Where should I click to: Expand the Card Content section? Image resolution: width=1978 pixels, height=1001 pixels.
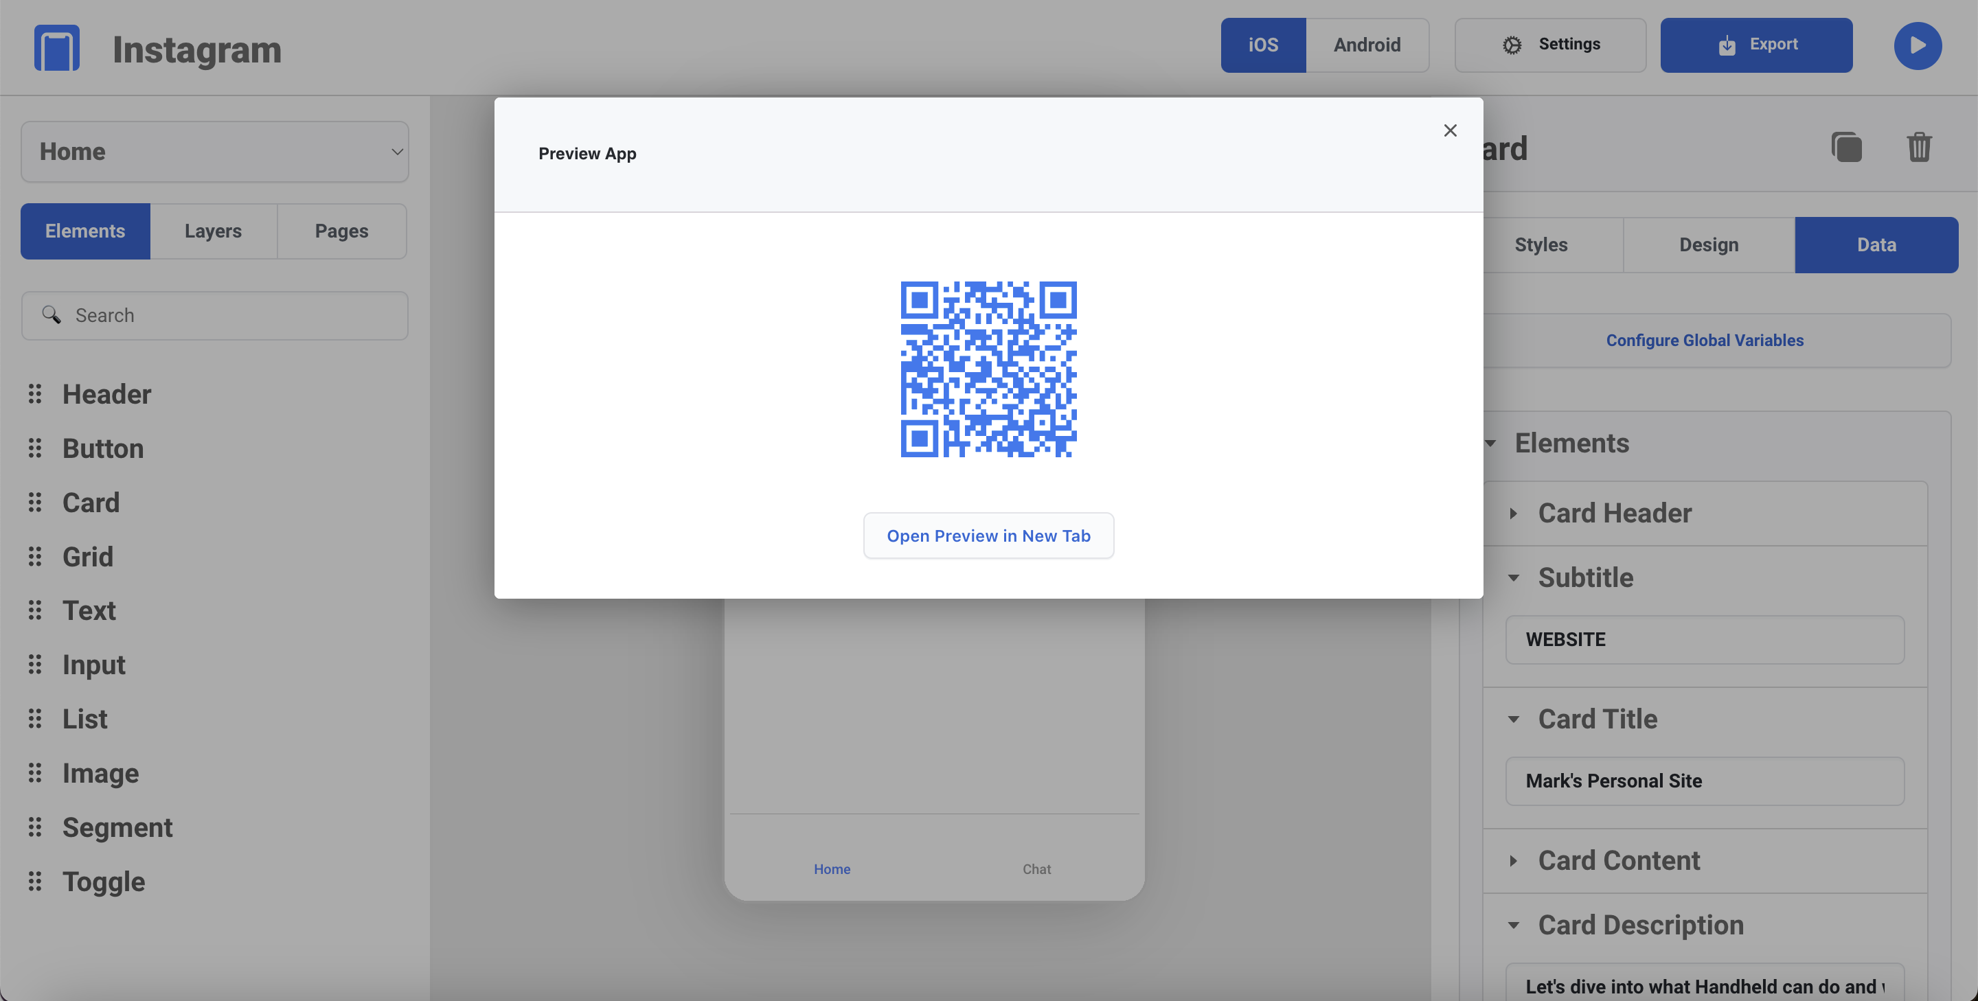tap(1512, 860)
